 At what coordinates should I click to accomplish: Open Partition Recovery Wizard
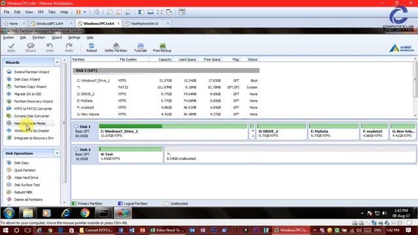[33, 101]
